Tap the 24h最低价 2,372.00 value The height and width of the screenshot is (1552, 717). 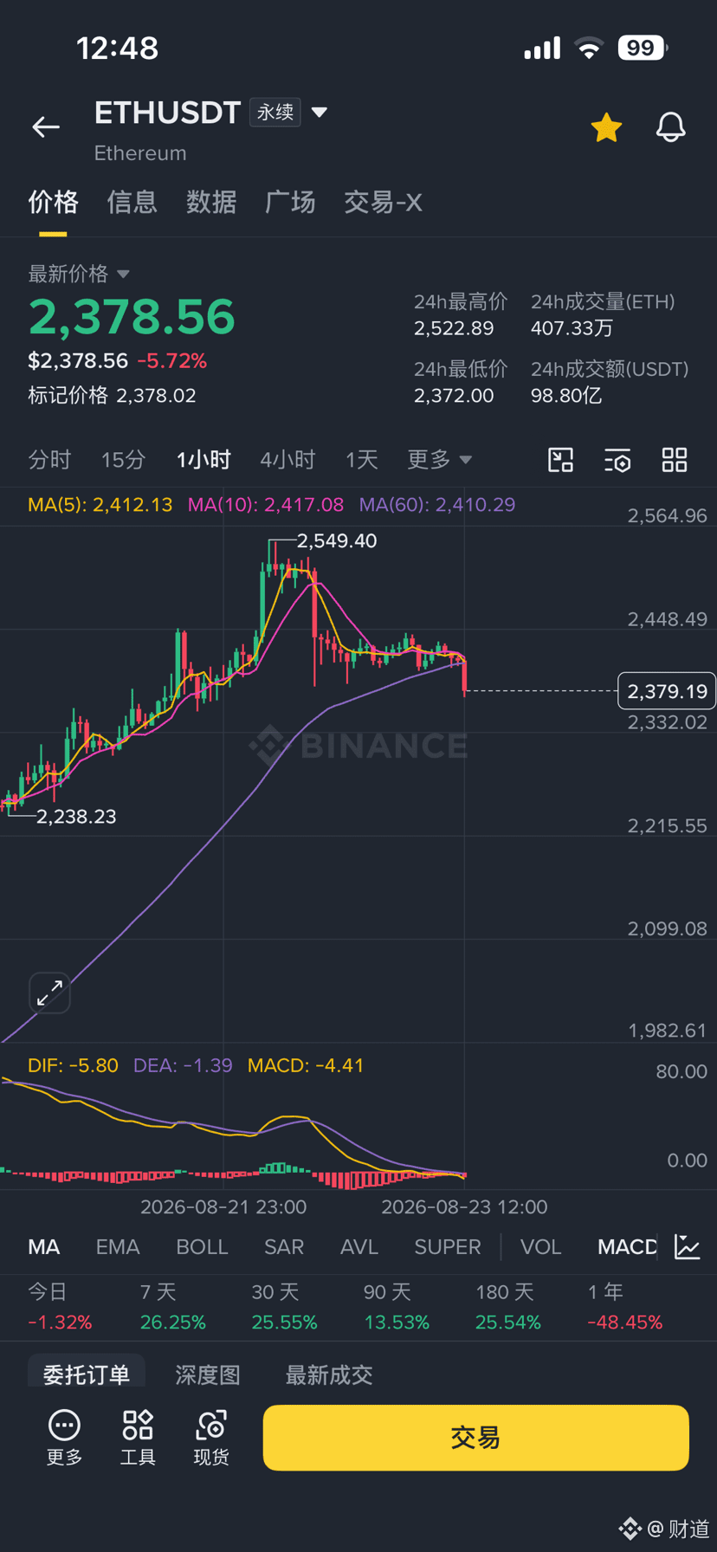pos(454,396)
